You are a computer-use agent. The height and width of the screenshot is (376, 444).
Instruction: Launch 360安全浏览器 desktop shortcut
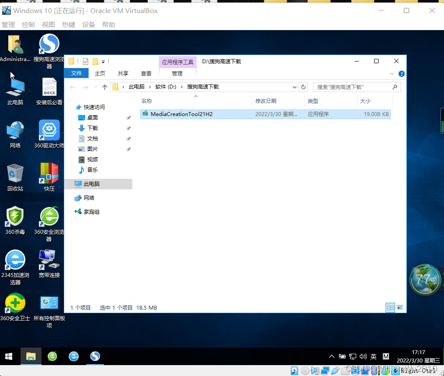tap(49, 224)
